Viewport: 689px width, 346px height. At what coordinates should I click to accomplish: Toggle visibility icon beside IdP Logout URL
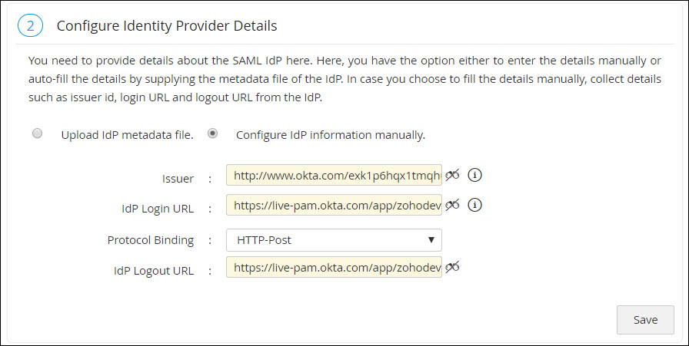point(452,267)
